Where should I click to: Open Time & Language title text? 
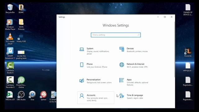pos(135,95)
